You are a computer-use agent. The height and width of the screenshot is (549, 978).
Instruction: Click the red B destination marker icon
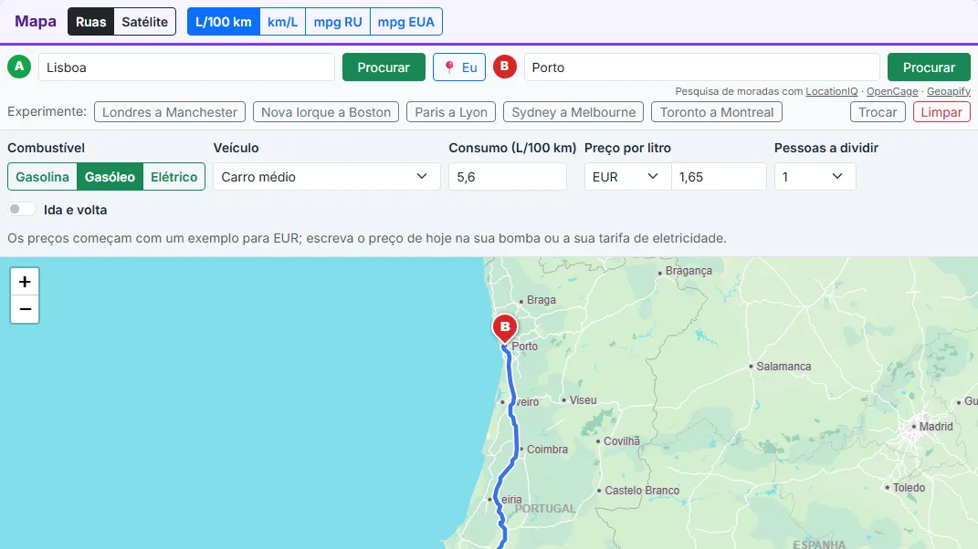(x=505, y=67)
